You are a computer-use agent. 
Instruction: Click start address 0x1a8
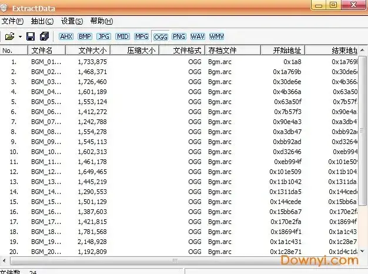(292, 62)
